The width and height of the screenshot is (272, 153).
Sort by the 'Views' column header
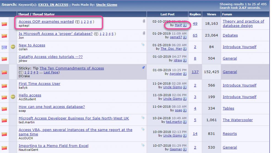click(x=211, y=14)
